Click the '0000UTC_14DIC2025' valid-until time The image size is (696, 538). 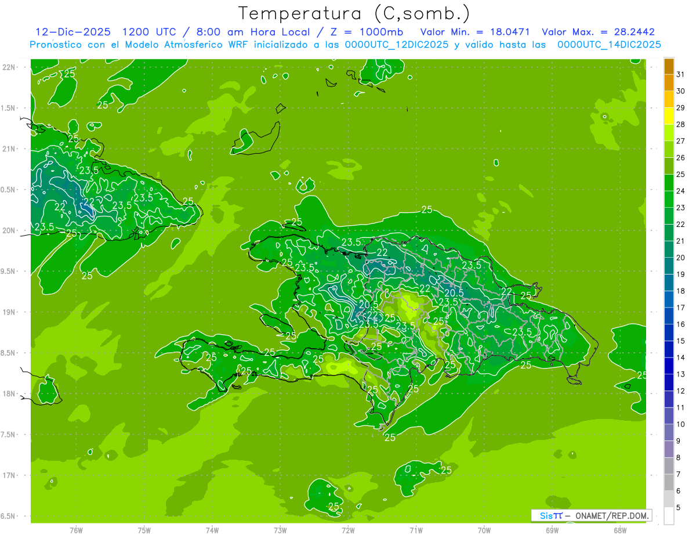[x=608, y=44]
